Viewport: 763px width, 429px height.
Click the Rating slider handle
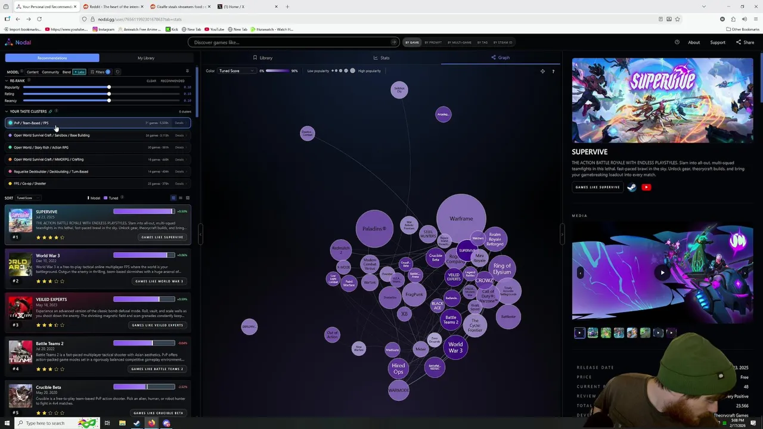(109, 94)
